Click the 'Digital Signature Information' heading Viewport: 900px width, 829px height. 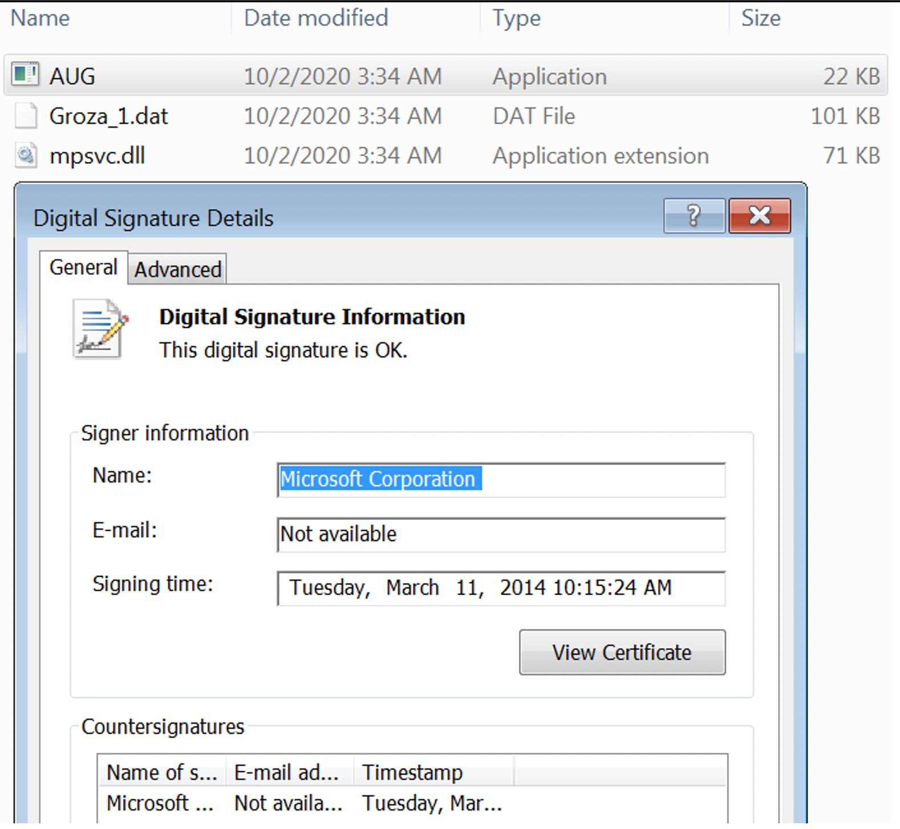[x=312, y=317]
